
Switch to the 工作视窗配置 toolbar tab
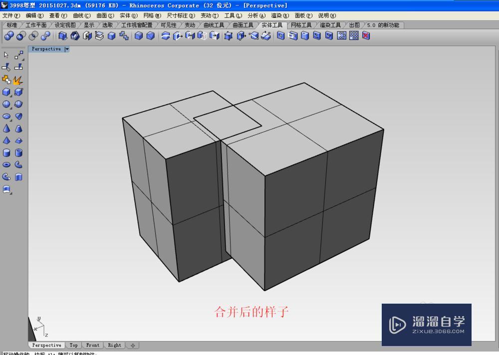click(137, 25)
